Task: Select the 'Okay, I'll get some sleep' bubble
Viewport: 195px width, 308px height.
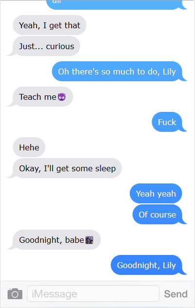Action: 67,168
